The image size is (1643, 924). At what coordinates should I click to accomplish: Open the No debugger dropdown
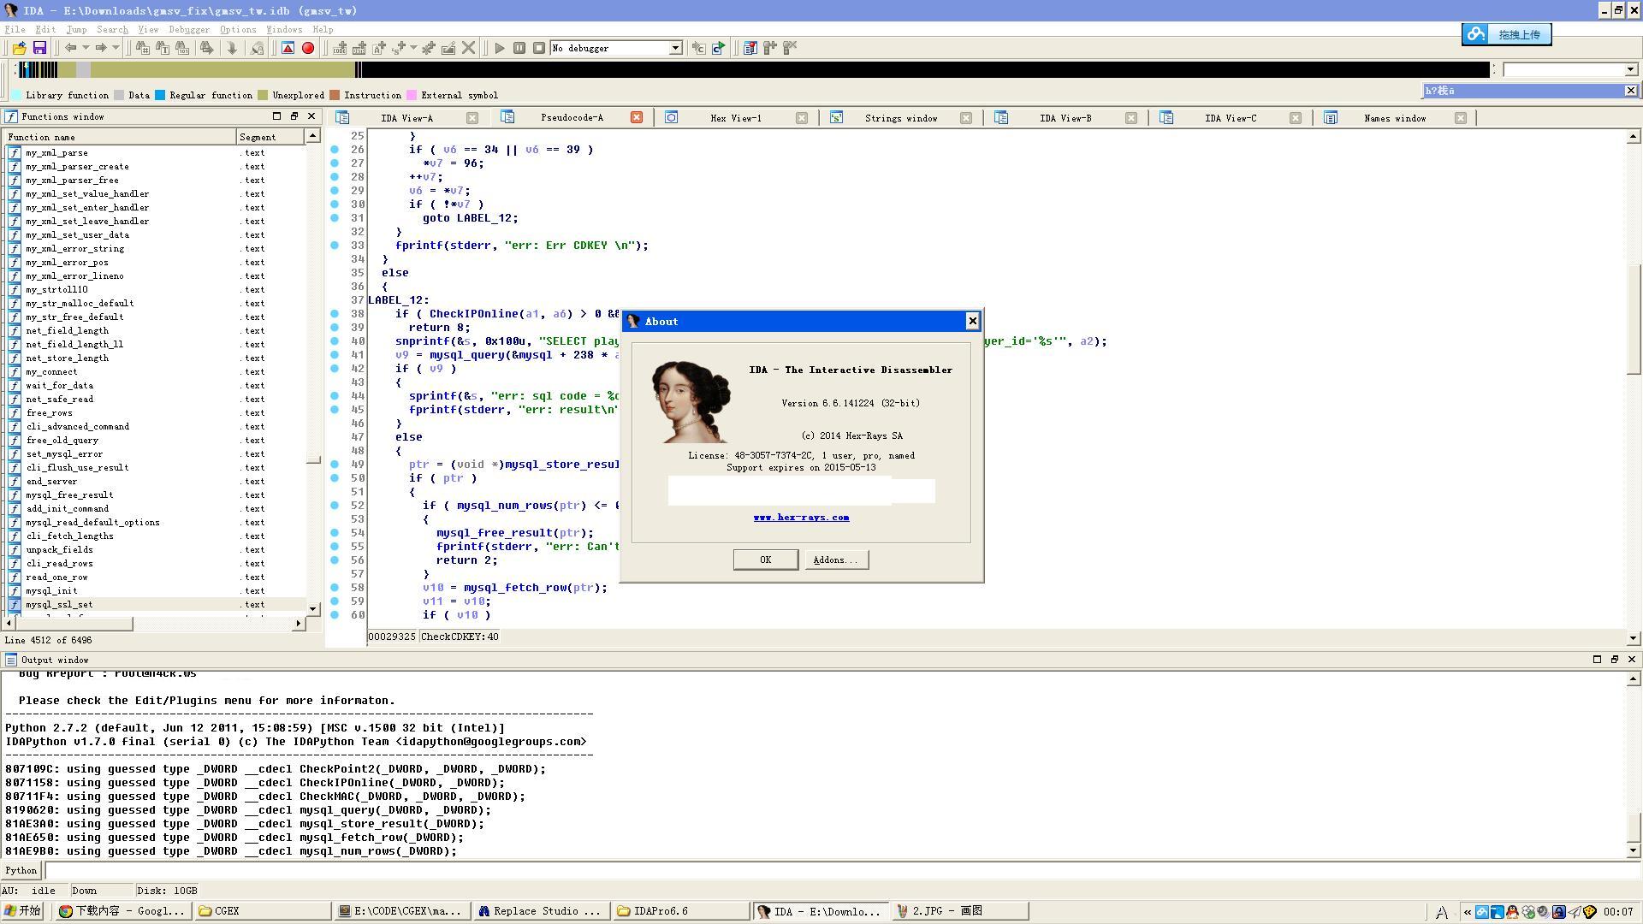pyautogui.click(x=675, y=48)
